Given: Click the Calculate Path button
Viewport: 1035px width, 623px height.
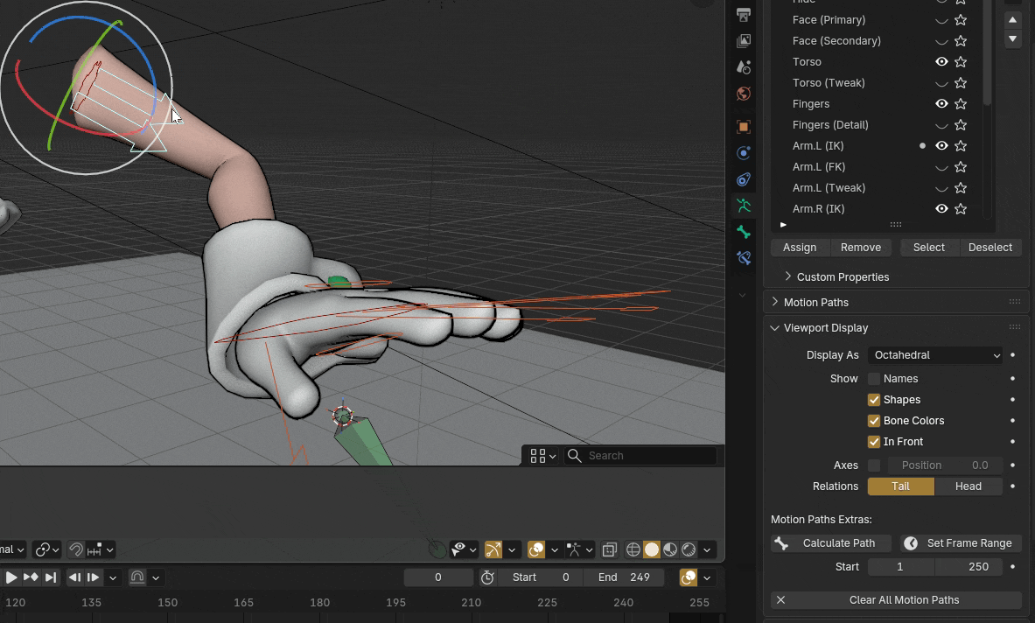Looking at the screenshot, I should (x=831, y=543).
